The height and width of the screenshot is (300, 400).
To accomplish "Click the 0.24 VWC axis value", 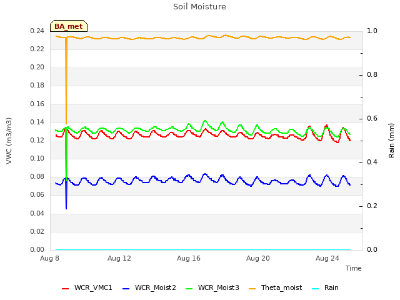I will pyautogui.click(x=37, y=31).
